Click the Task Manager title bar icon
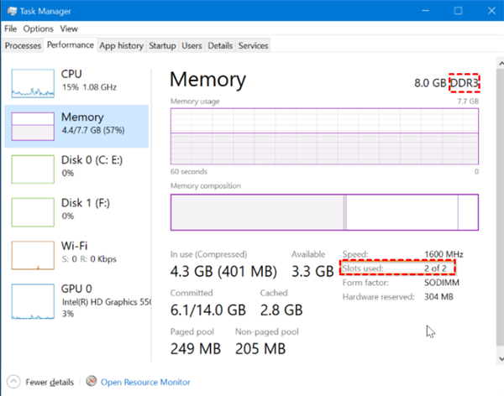Viewport: 504px width, 396px height. pyautogui.click(x=10, y=11)
